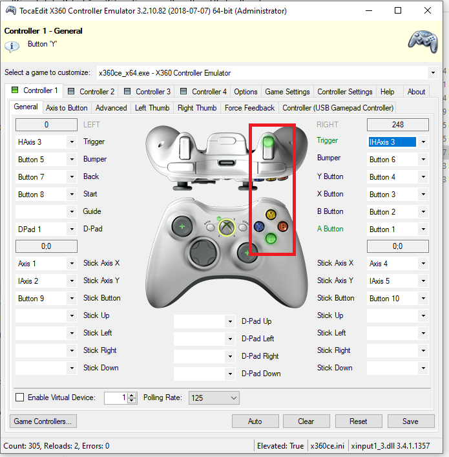449x457 pixels.
Task: Click the "Elevated: True" status bar text
Action: tap(280, 446)
